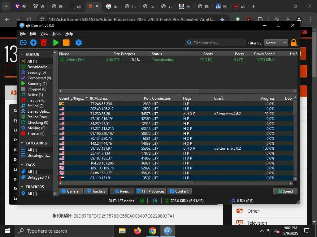Screen dimensions: 317x237
Task: Select the peer row 71.230.86.20
Action: point(176,114)
